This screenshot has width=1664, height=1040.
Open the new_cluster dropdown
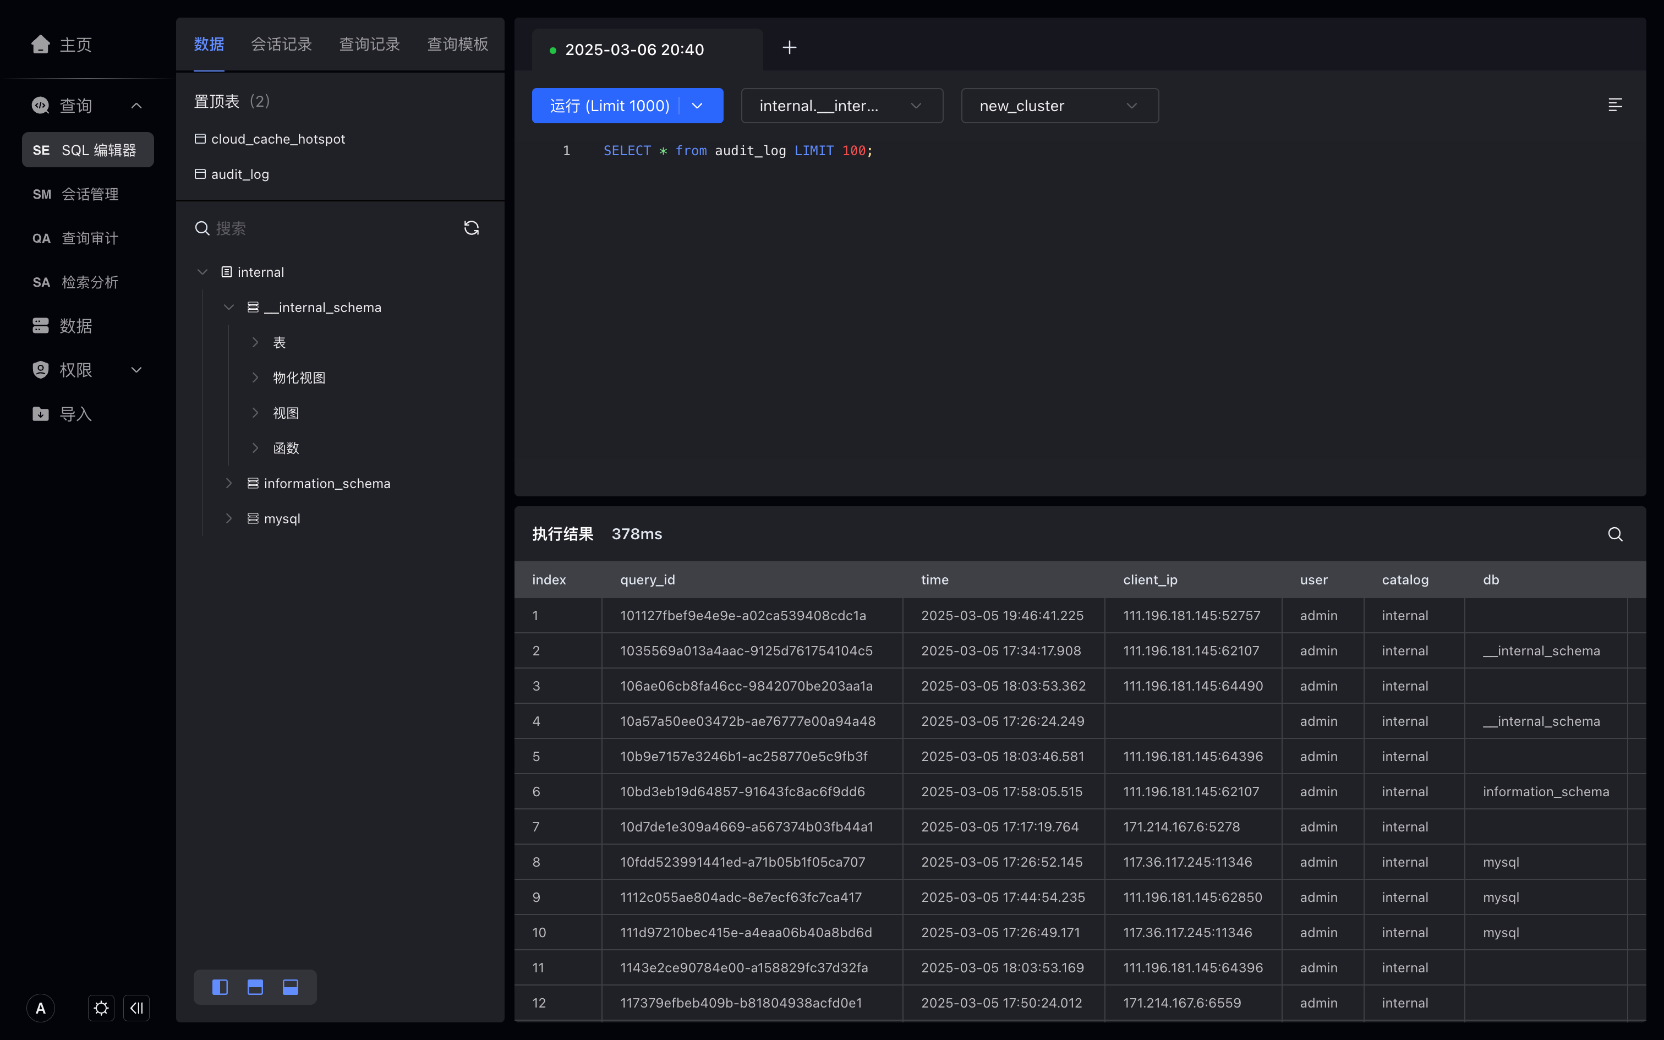tap(1060, 106)
